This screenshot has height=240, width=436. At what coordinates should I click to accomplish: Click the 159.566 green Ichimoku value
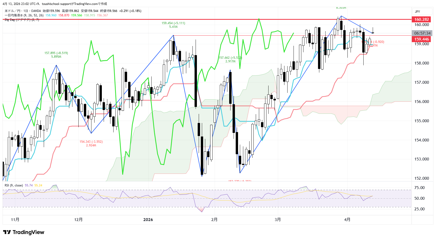tap(77, 15)
